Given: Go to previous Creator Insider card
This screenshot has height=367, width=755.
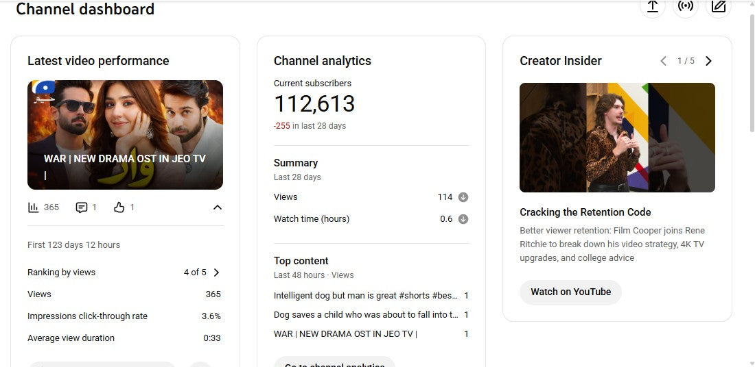Looking at the screenshot, I should [x=664, y=61].
